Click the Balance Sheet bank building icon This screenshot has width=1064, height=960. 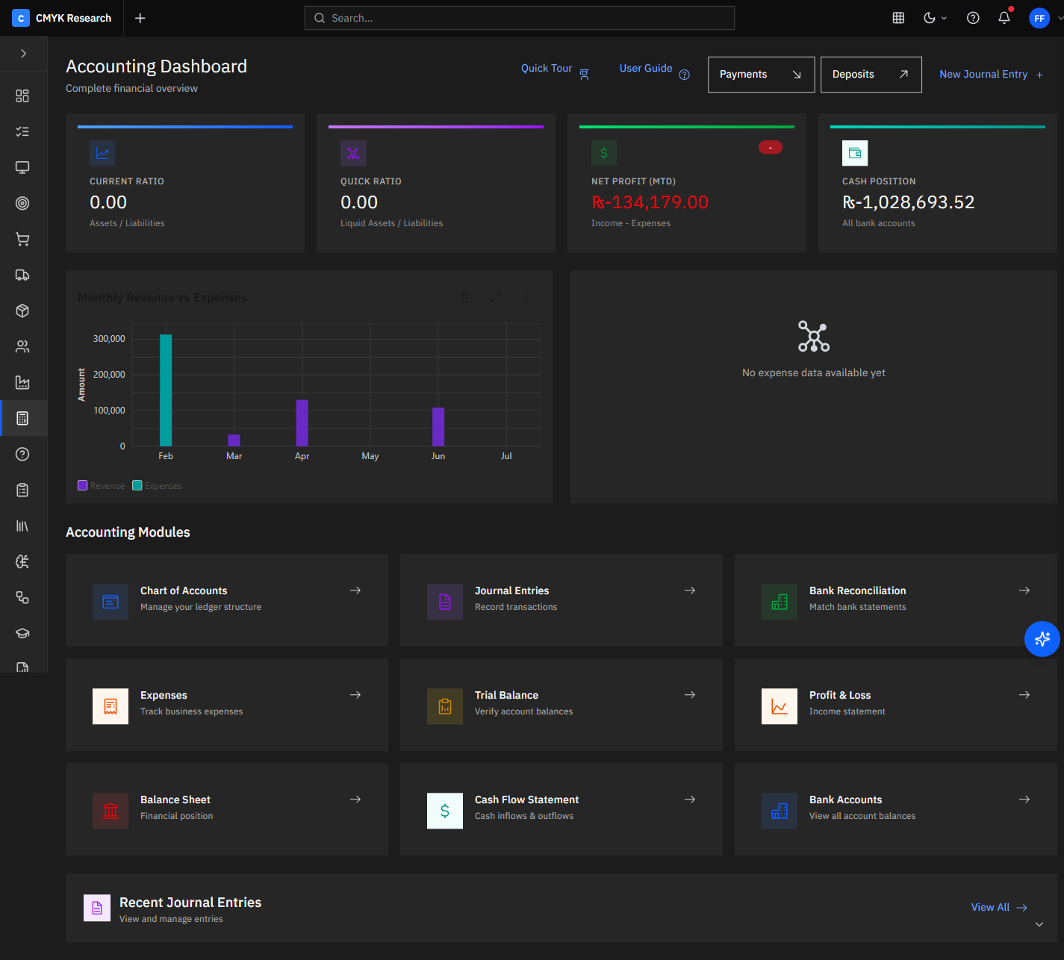coord(111,811)
